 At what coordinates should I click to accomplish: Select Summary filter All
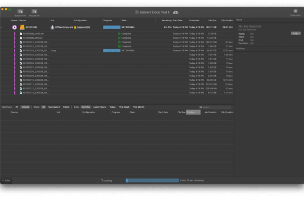click(17, 107)
